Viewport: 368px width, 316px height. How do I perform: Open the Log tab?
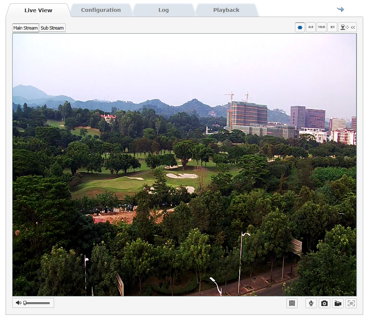(x=163, y=10)
